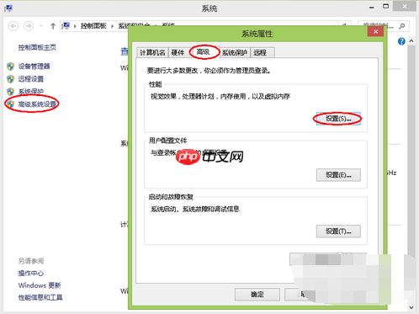
Task: Switch to the 计算机名 tab
Action: (152, 52)
